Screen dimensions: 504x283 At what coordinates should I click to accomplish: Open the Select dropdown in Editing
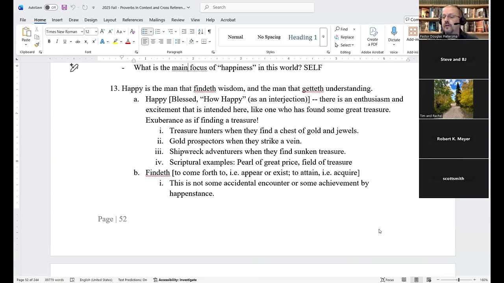pyautogui.click(x=344, y=45)
